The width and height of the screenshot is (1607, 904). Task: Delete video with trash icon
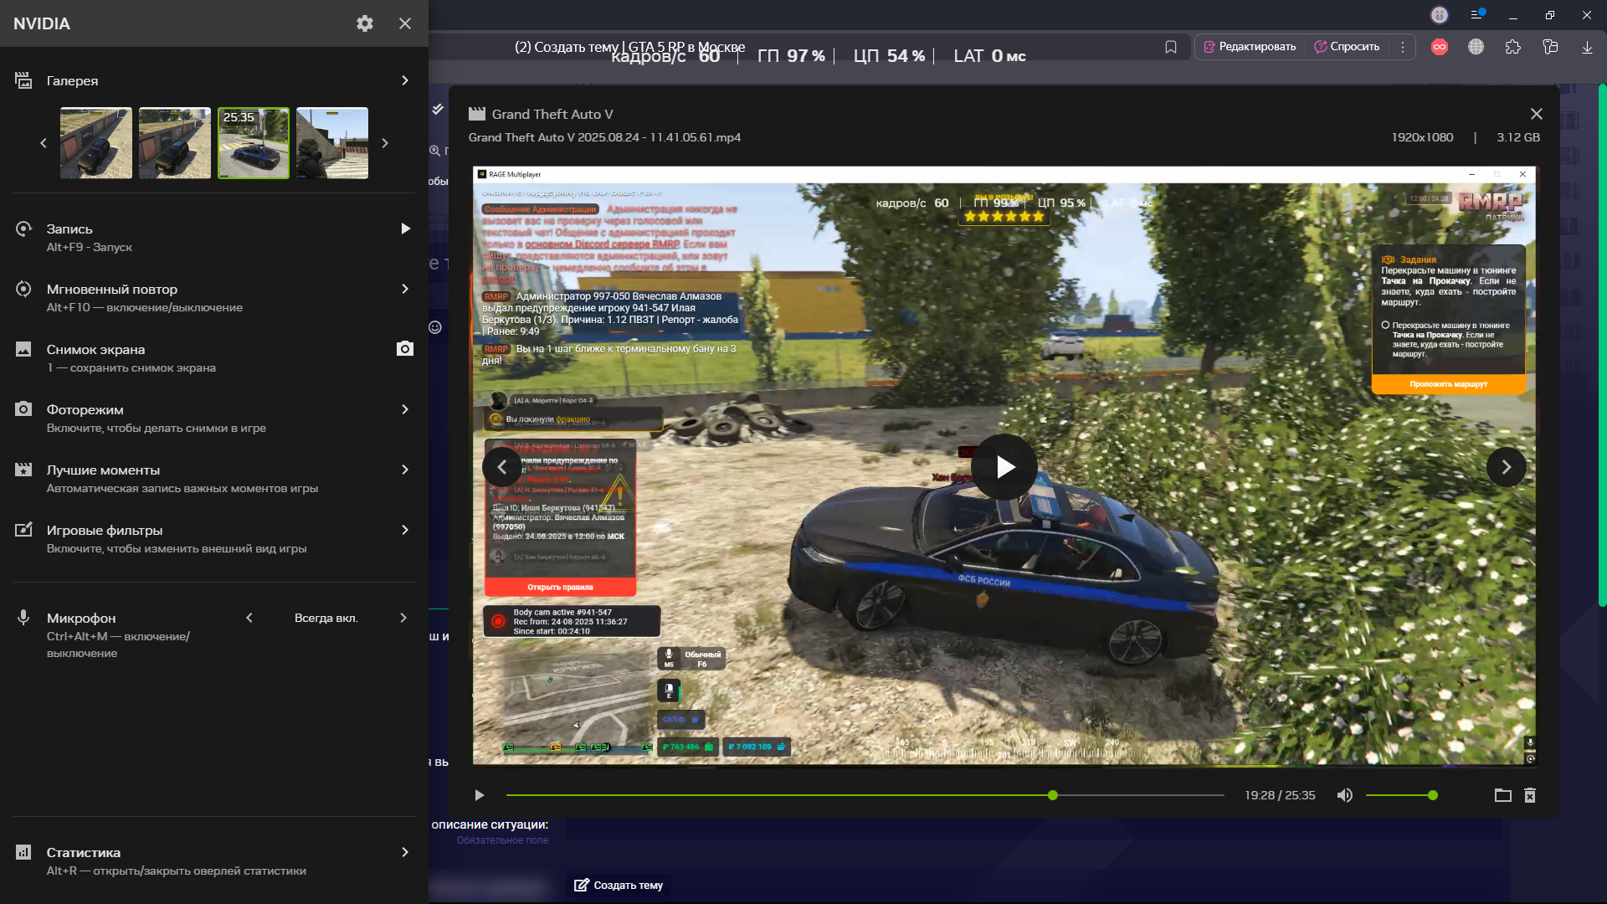[1530, 795]
